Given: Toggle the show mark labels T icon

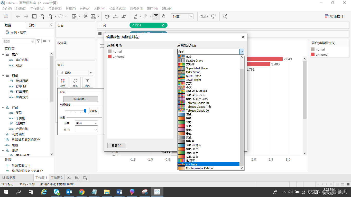Looking at the screenshot, I should pos(156,16).
